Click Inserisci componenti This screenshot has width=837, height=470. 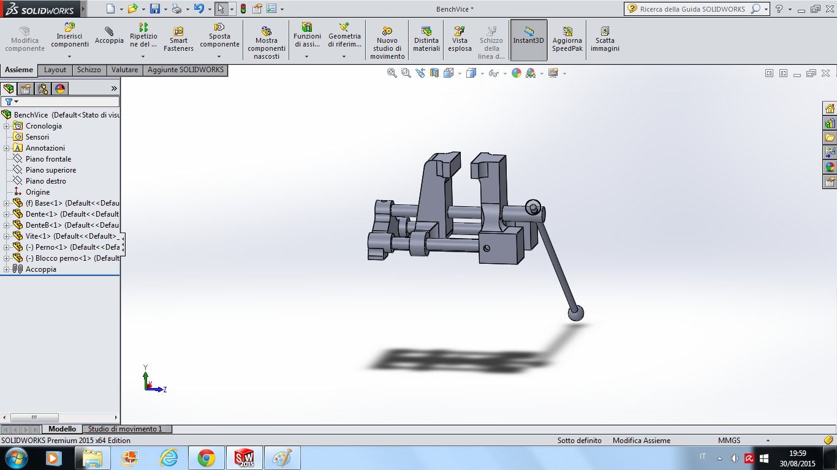click(69, 35)
